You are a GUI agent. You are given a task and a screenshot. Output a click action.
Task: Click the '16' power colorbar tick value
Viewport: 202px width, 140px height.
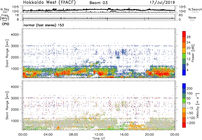point(188,54)
